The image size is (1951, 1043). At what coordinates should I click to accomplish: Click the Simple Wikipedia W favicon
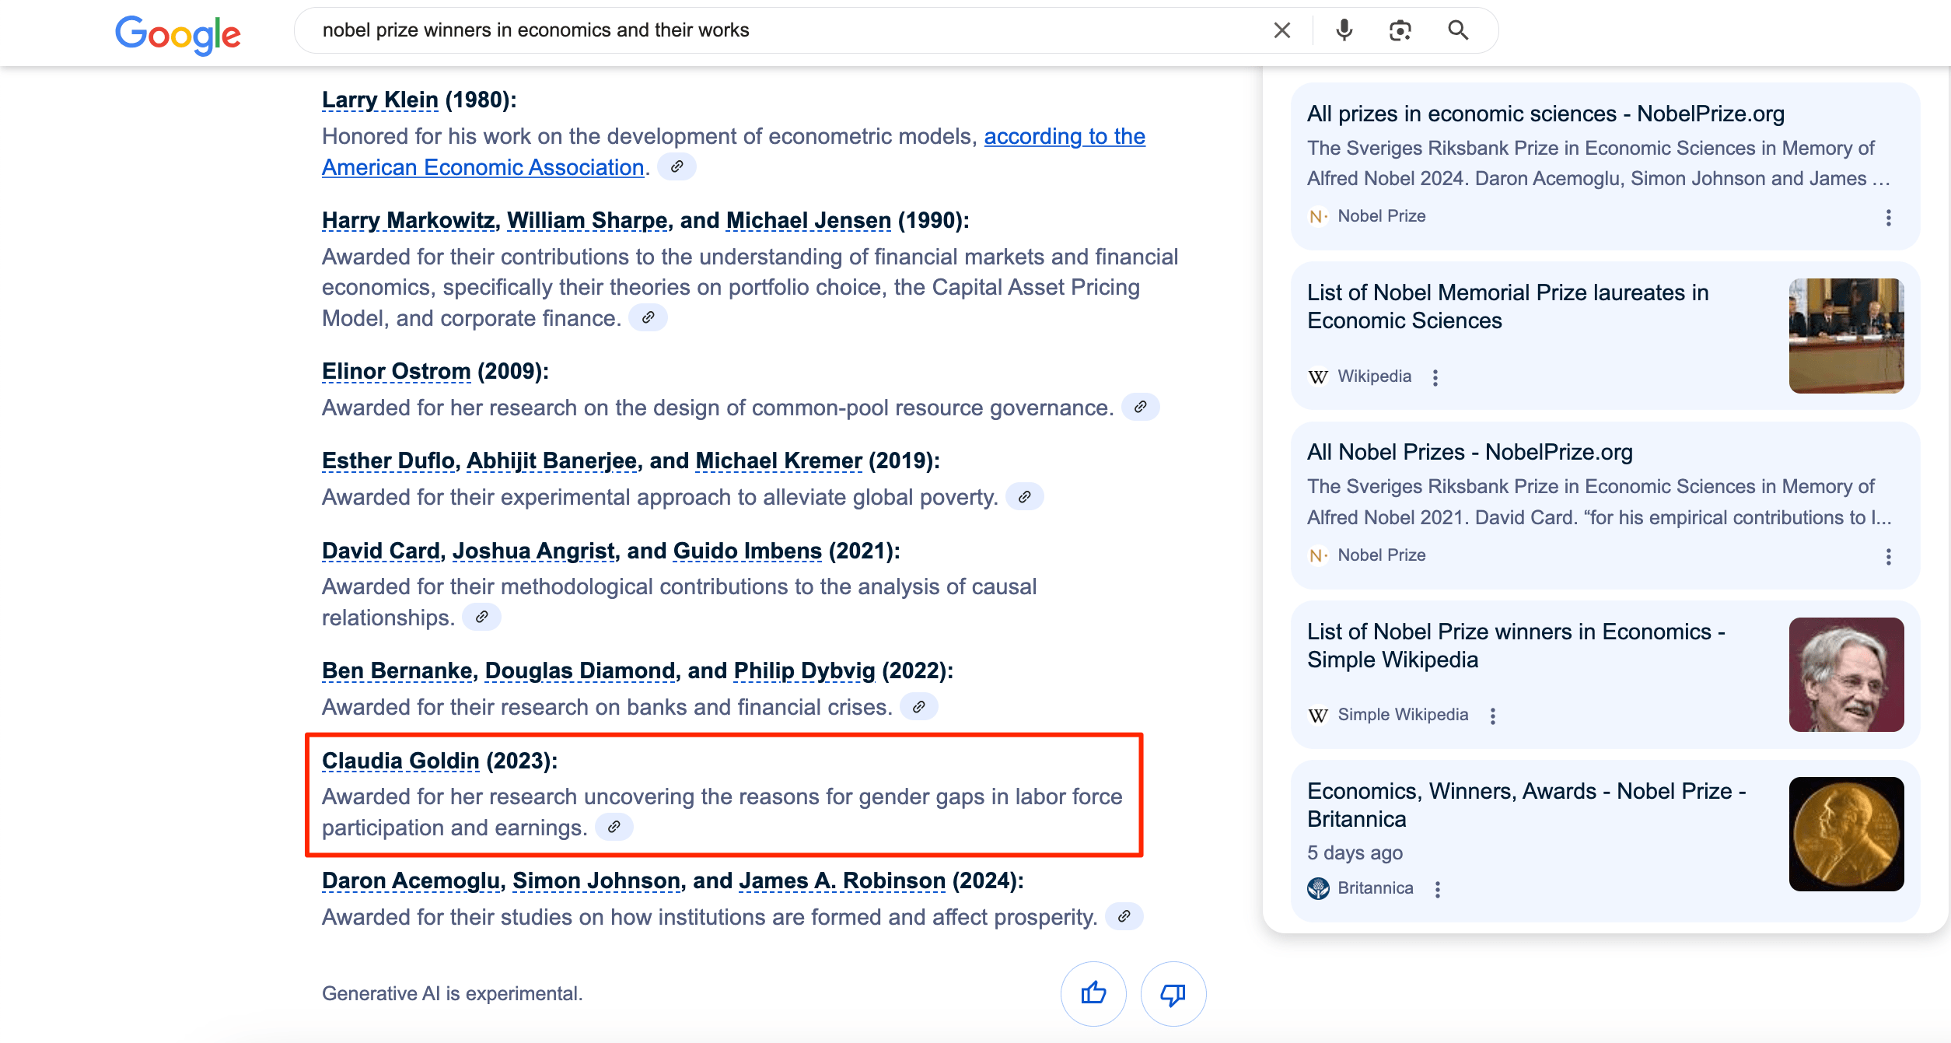point(1318,715)
